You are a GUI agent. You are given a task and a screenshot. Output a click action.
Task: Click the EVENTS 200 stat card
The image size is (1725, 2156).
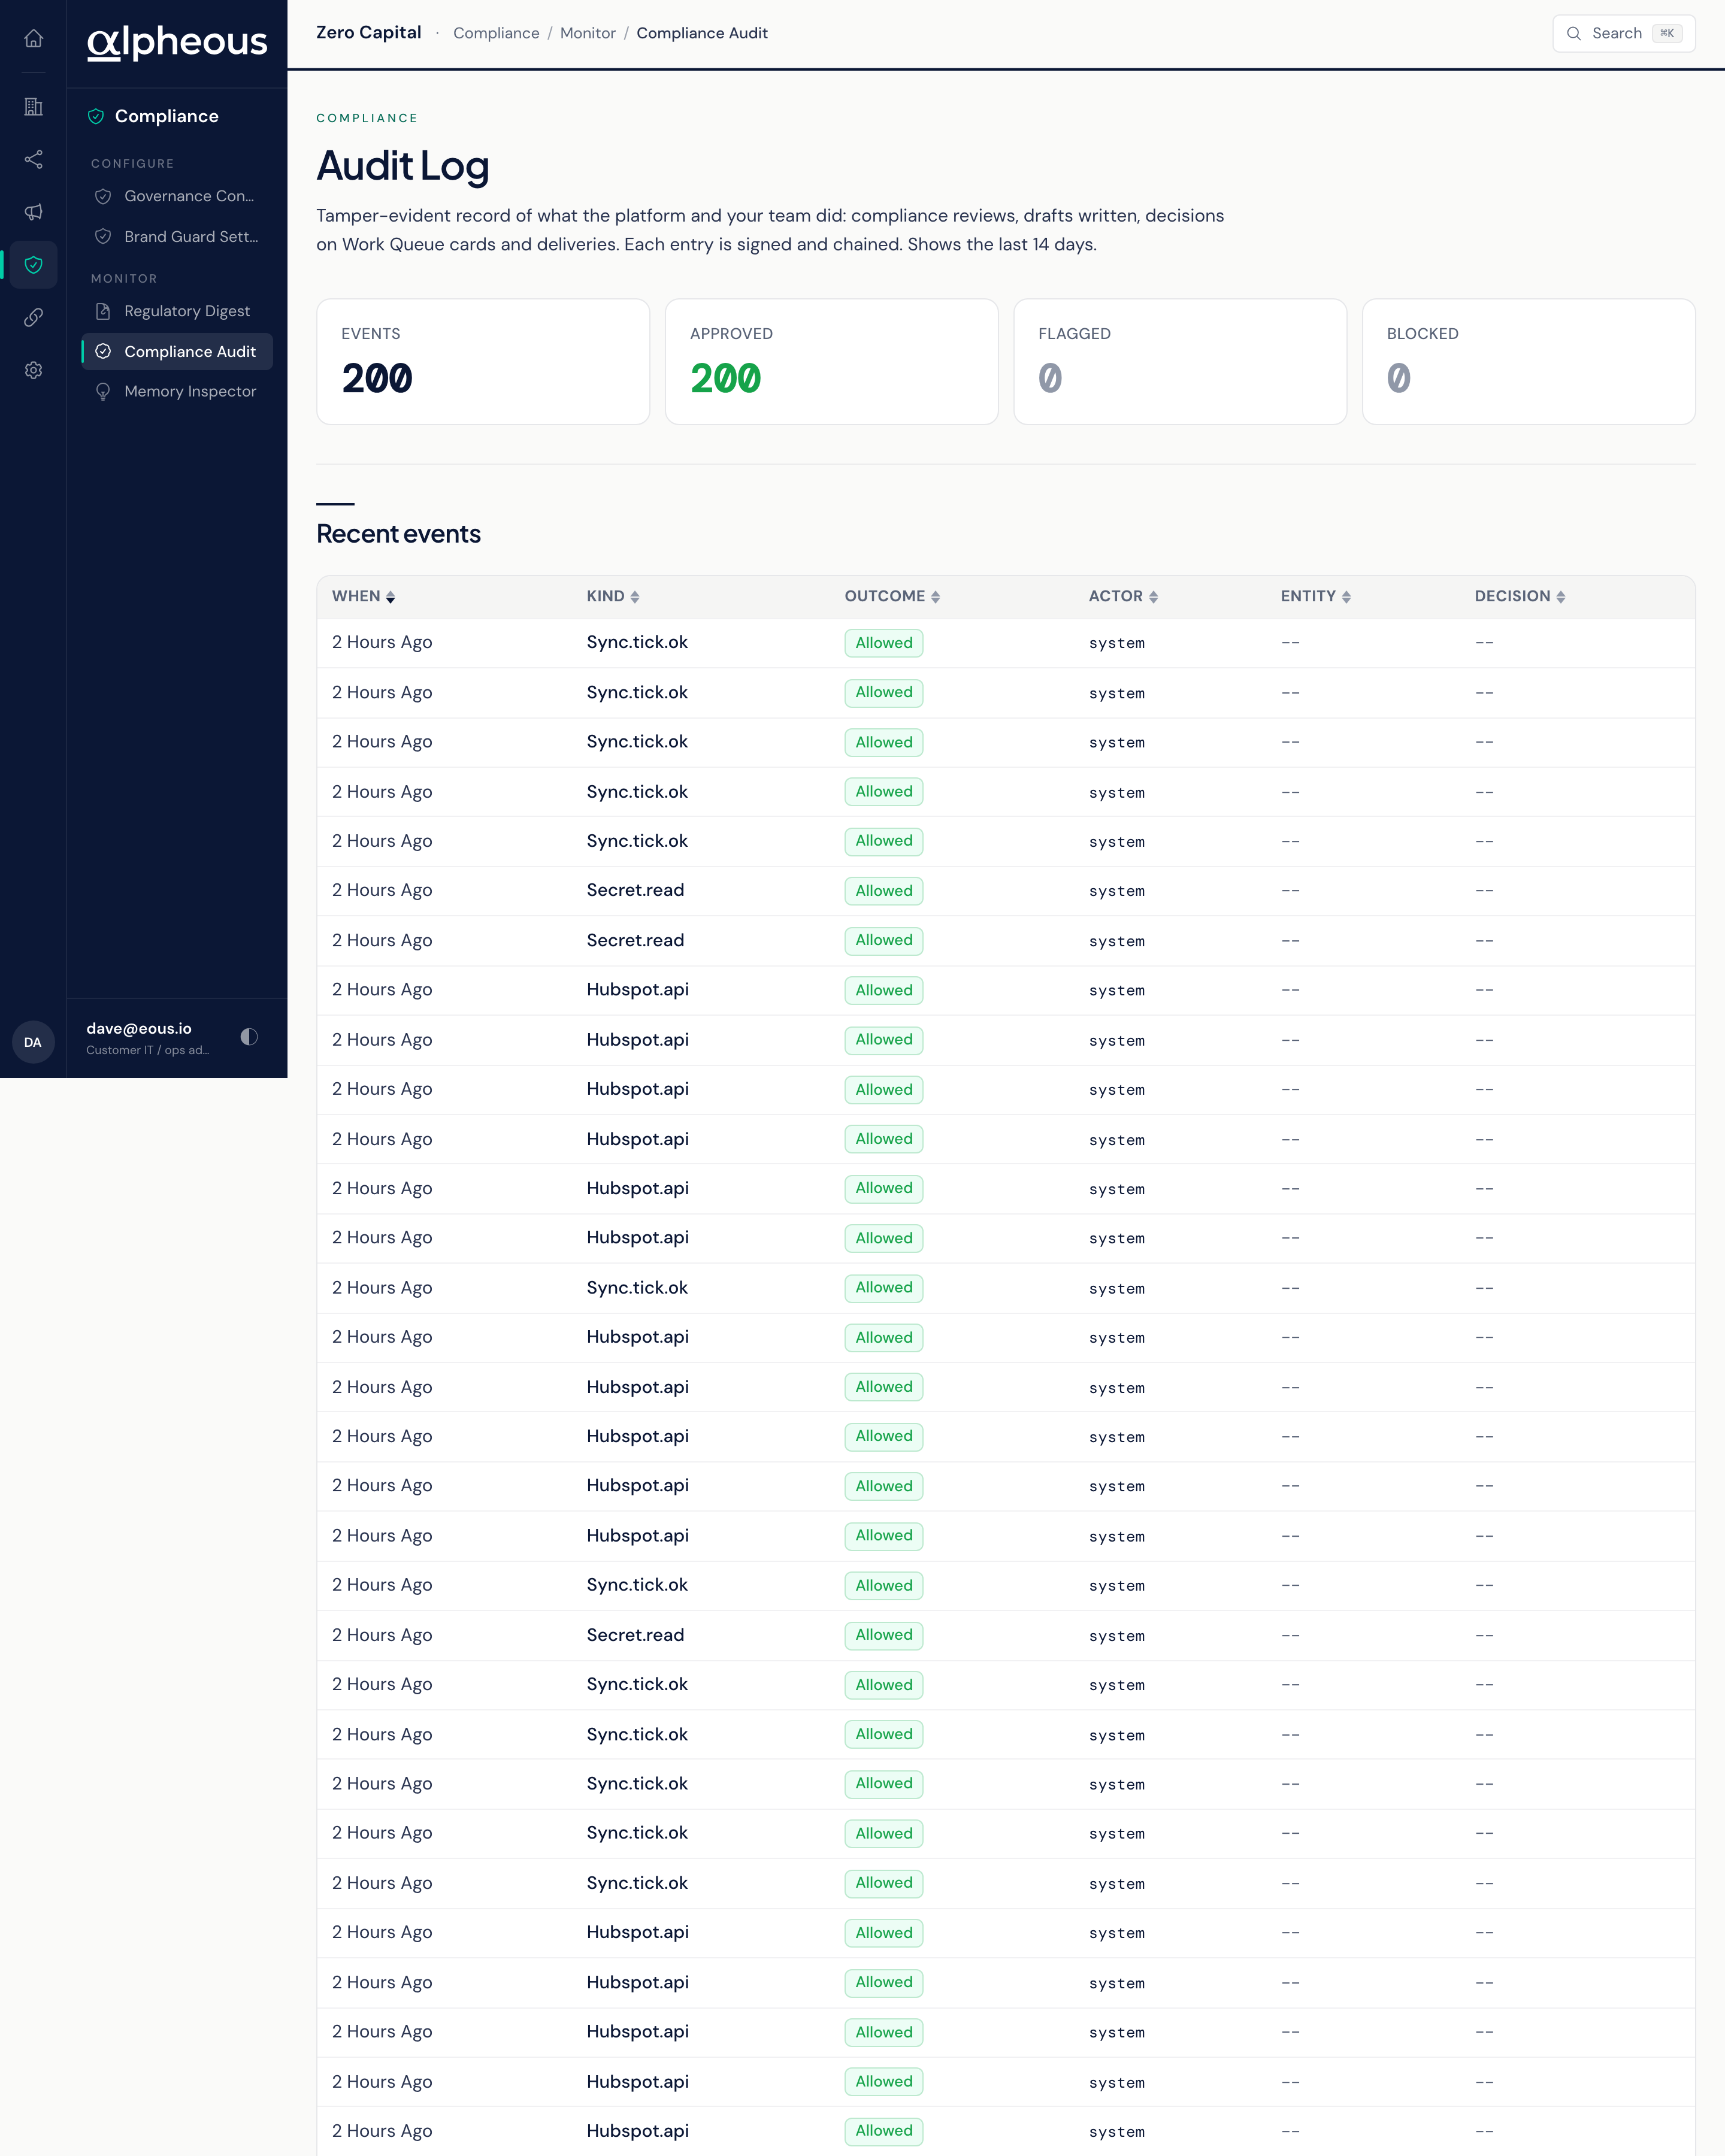tap(483, 362)
